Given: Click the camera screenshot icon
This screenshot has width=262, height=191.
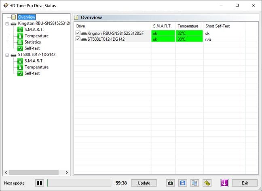Looking at the screenshot, I should pos(170,183).
